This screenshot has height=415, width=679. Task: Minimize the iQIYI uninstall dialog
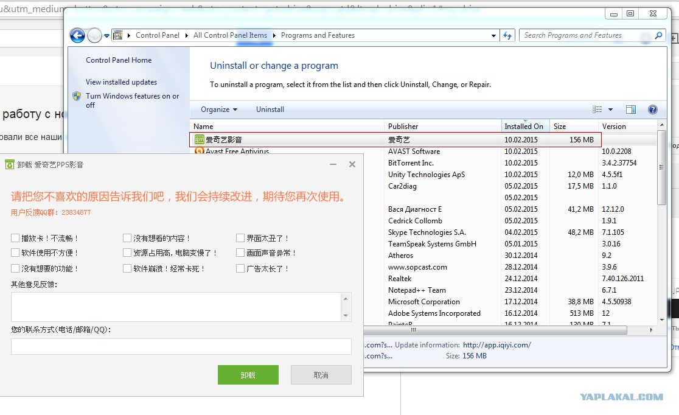(333, 165)
